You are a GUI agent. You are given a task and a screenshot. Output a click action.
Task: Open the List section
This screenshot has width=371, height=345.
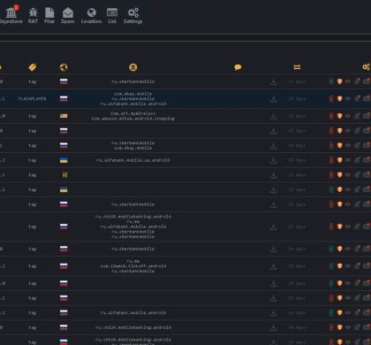click(112, 16)
